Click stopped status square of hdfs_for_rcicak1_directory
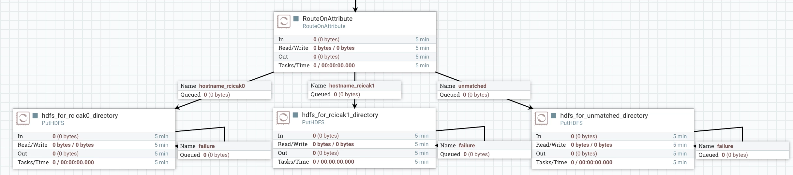This screenshot has width=793, height=175. coord(295,115)
